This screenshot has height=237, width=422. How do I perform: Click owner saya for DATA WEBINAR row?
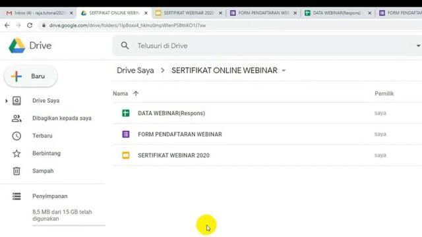pos(380,113)
